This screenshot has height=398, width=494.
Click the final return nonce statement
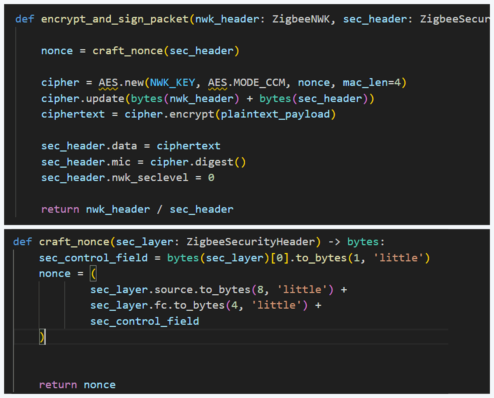(77, 385)
